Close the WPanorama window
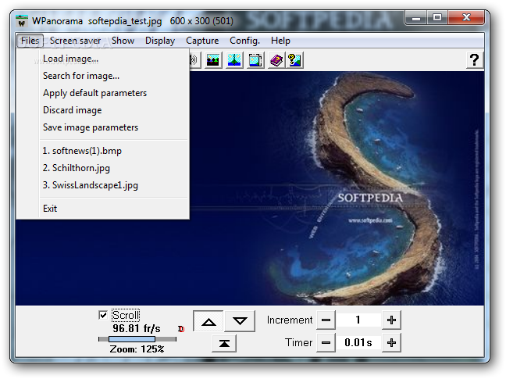The image size is (506, 379). (x=466, y=17)
